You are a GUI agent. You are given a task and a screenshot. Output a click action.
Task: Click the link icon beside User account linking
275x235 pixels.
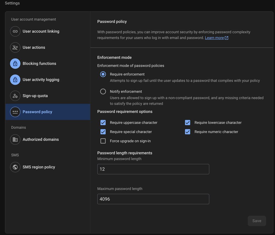(15, 31)
